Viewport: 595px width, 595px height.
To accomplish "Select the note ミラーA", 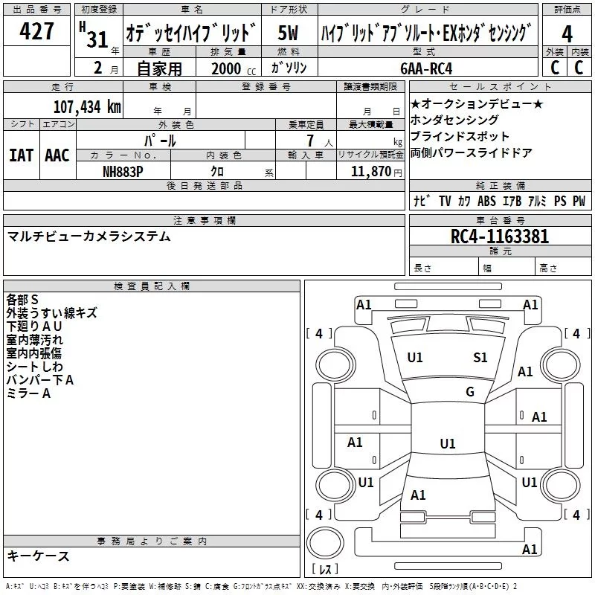I will pos(28,393).
